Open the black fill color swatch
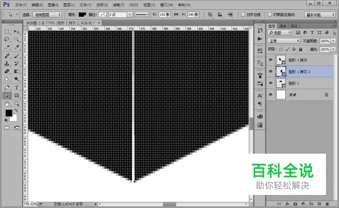339x208 pixels. (82, 15)
